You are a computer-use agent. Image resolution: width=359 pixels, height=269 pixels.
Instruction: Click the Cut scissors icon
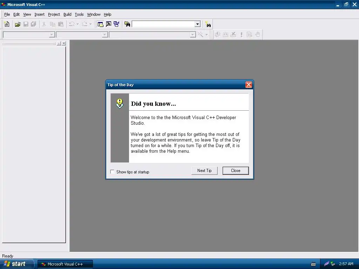coord(44,24)
